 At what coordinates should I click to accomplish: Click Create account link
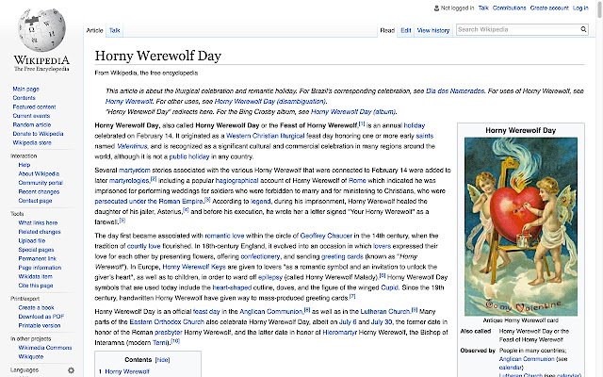point(549,8)
